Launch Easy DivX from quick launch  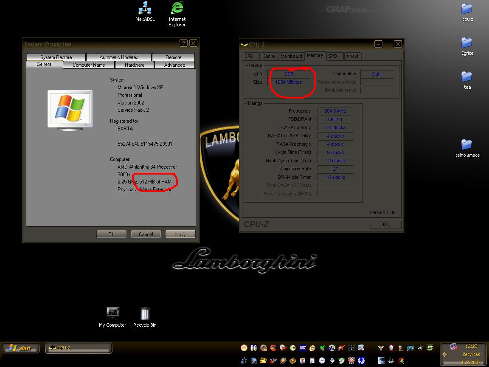(x=303, y=348)
